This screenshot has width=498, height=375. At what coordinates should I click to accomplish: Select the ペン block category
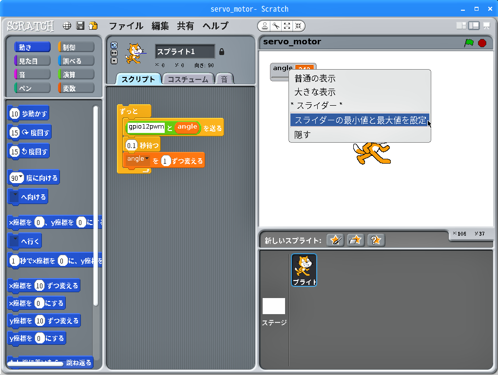click(x=32, y=88)
